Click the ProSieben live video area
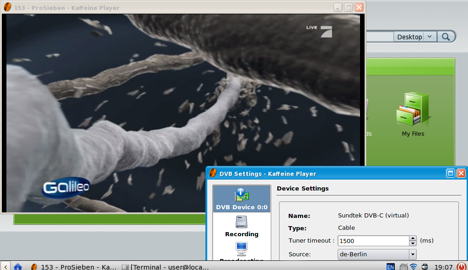 point(183,113)
